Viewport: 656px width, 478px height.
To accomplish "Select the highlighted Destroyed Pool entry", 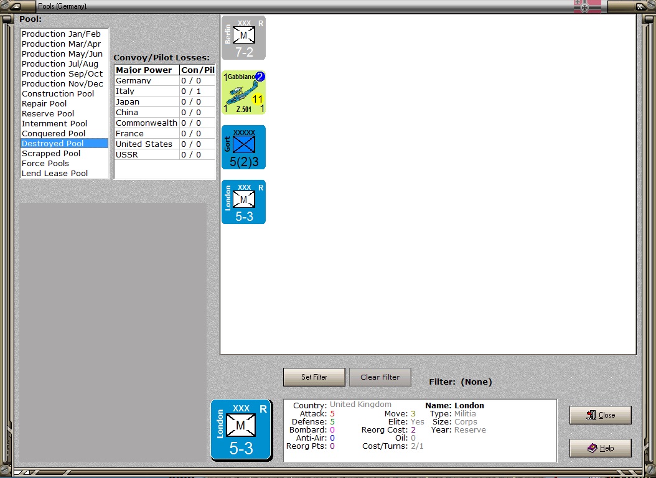I will 65,143.
